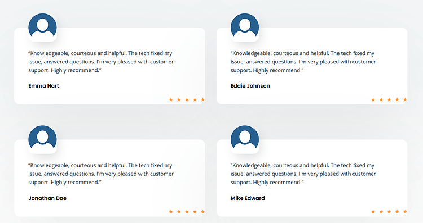Viewport: 423px width, 223px height.
Task: Click Eddie Johnson's testimonial quote text
Action: (303, 62)
